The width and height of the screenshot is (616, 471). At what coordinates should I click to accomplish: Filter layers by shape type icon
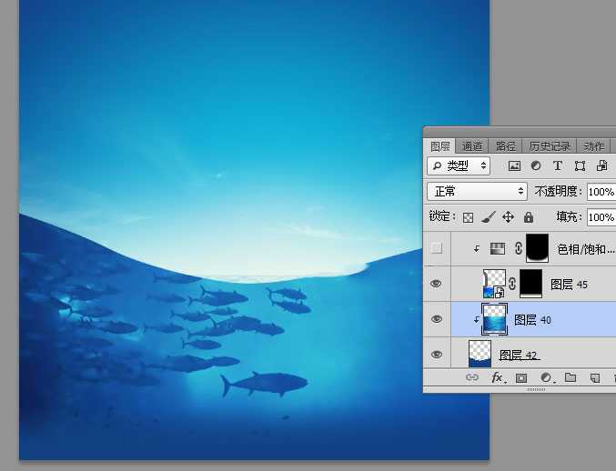click(580, 166)
